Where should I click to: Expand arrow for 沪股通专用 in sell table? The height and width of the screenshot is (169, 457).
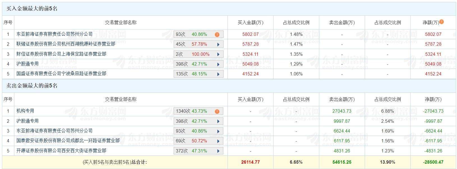(218, 121)
